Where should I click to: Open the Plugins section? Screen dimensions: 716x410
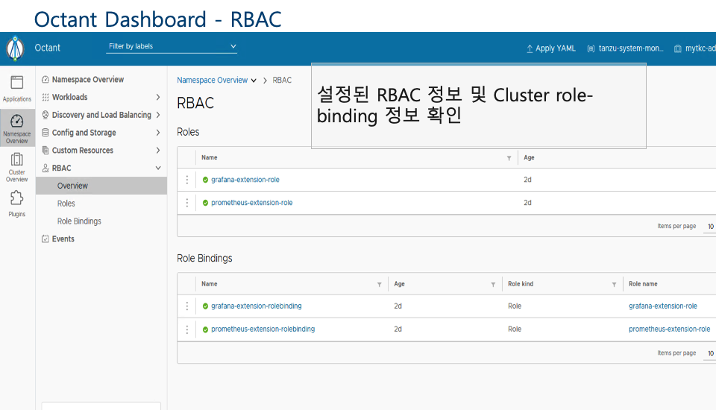pyautogui.click(x=17, y=204)
